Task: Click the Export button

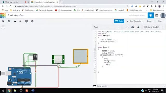Action: click(150, 21)
